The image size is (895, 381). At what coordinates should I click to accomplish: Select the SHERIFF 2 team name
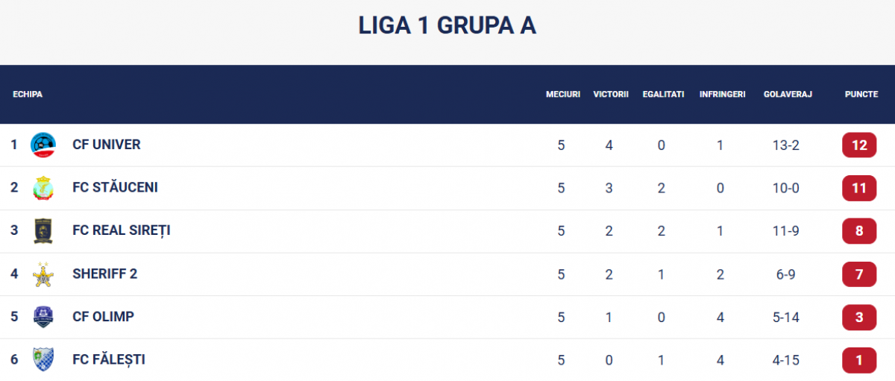click(x=105, y=274)
